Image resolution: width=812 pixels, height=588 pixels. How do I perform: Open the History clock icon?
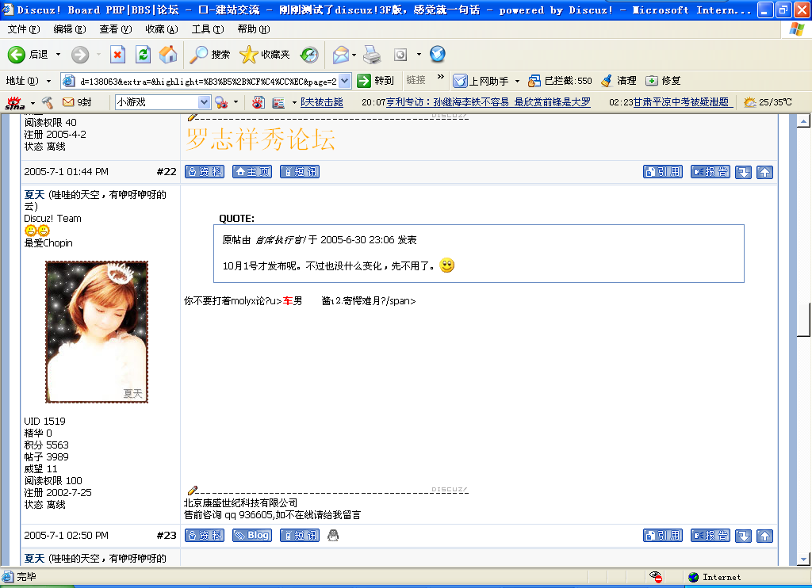pos(309,55)
